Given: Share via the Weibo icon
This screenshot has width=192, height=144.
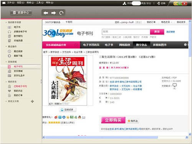Looking at the screenshot, I should pos(56,117).
